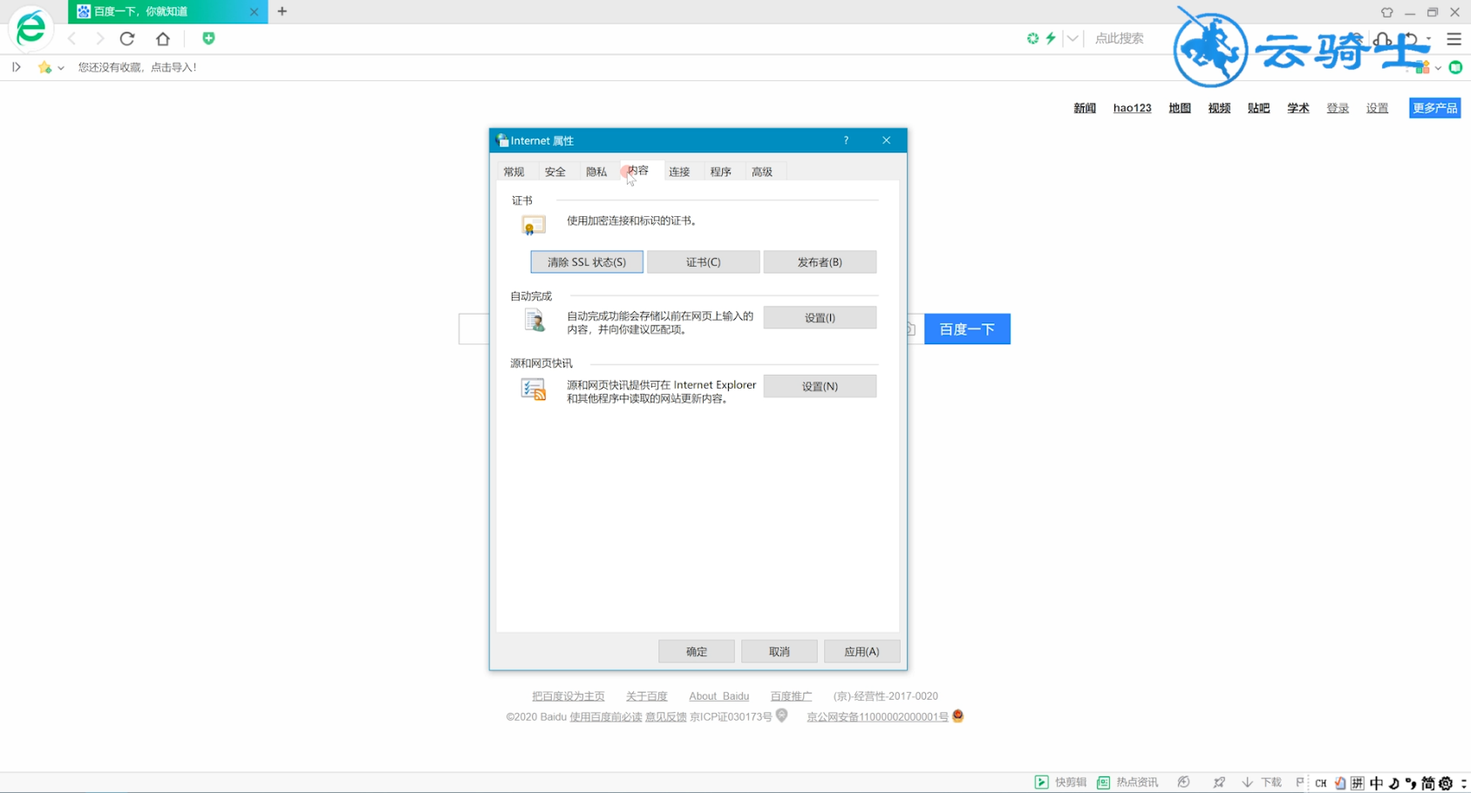The height and width of the screenshot is (793, 1471).
Task: Open feeds 设置(N) button
Action: 820,386
